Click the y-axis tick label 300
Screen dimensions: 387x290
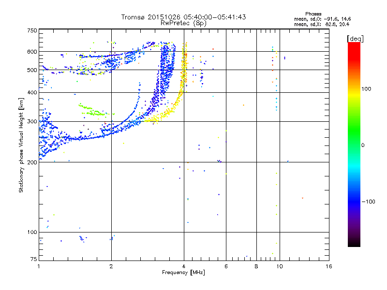[32, 122]
